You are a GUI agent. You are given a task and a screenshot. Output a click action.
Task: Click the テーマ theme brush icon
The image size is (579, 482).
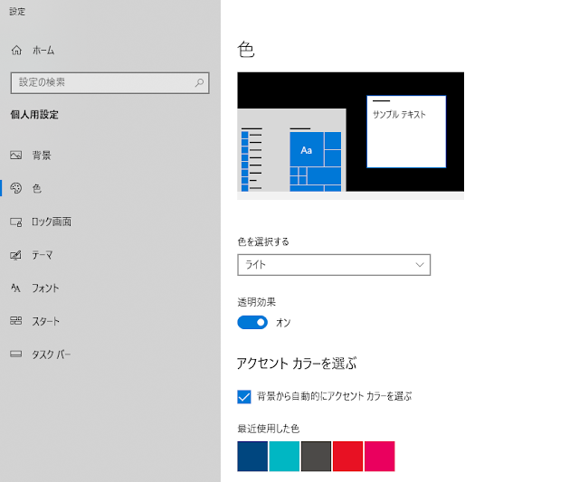(x=16, y=255)
